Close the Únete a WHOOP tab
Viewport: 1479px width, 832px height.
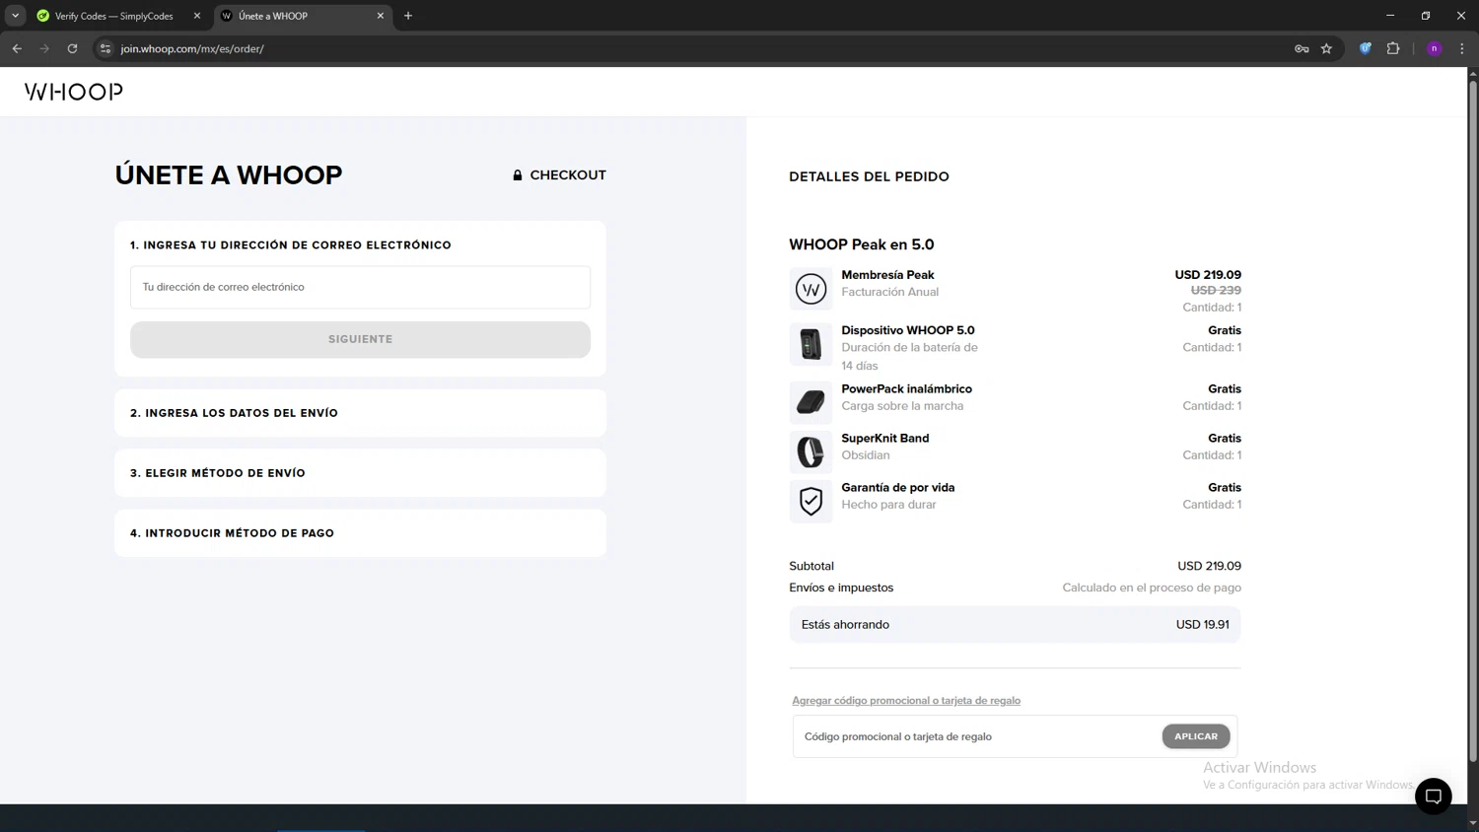[381, 16]
